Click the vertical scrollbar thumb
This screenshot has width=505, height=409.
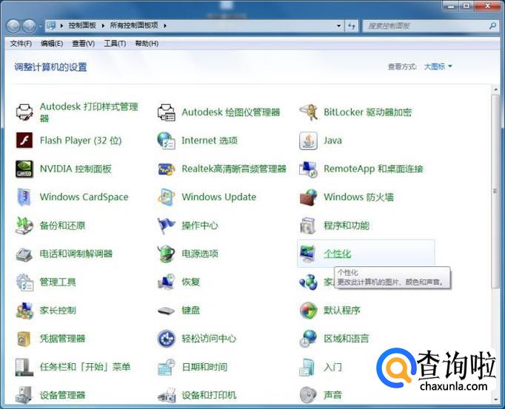coord(495,192)
